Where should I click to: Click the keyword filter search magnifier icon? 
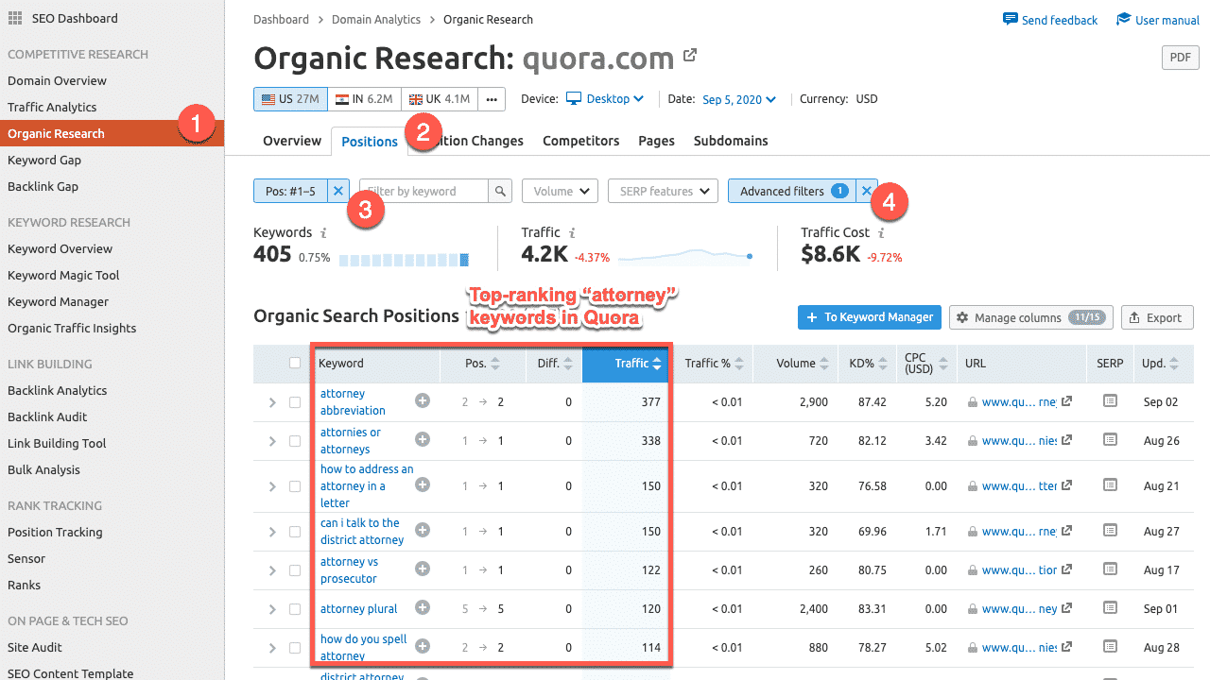[x=501, y=191]
